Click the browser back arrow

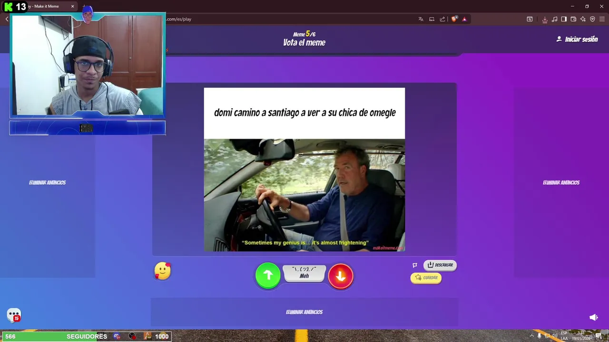[x=7, y=19]
